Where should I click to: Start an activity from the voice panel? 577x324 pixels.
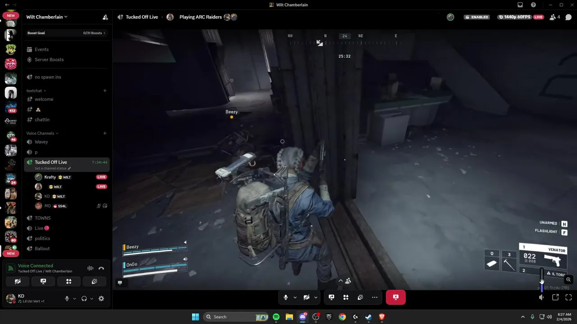pyautogui.click(x=69, y=281)
